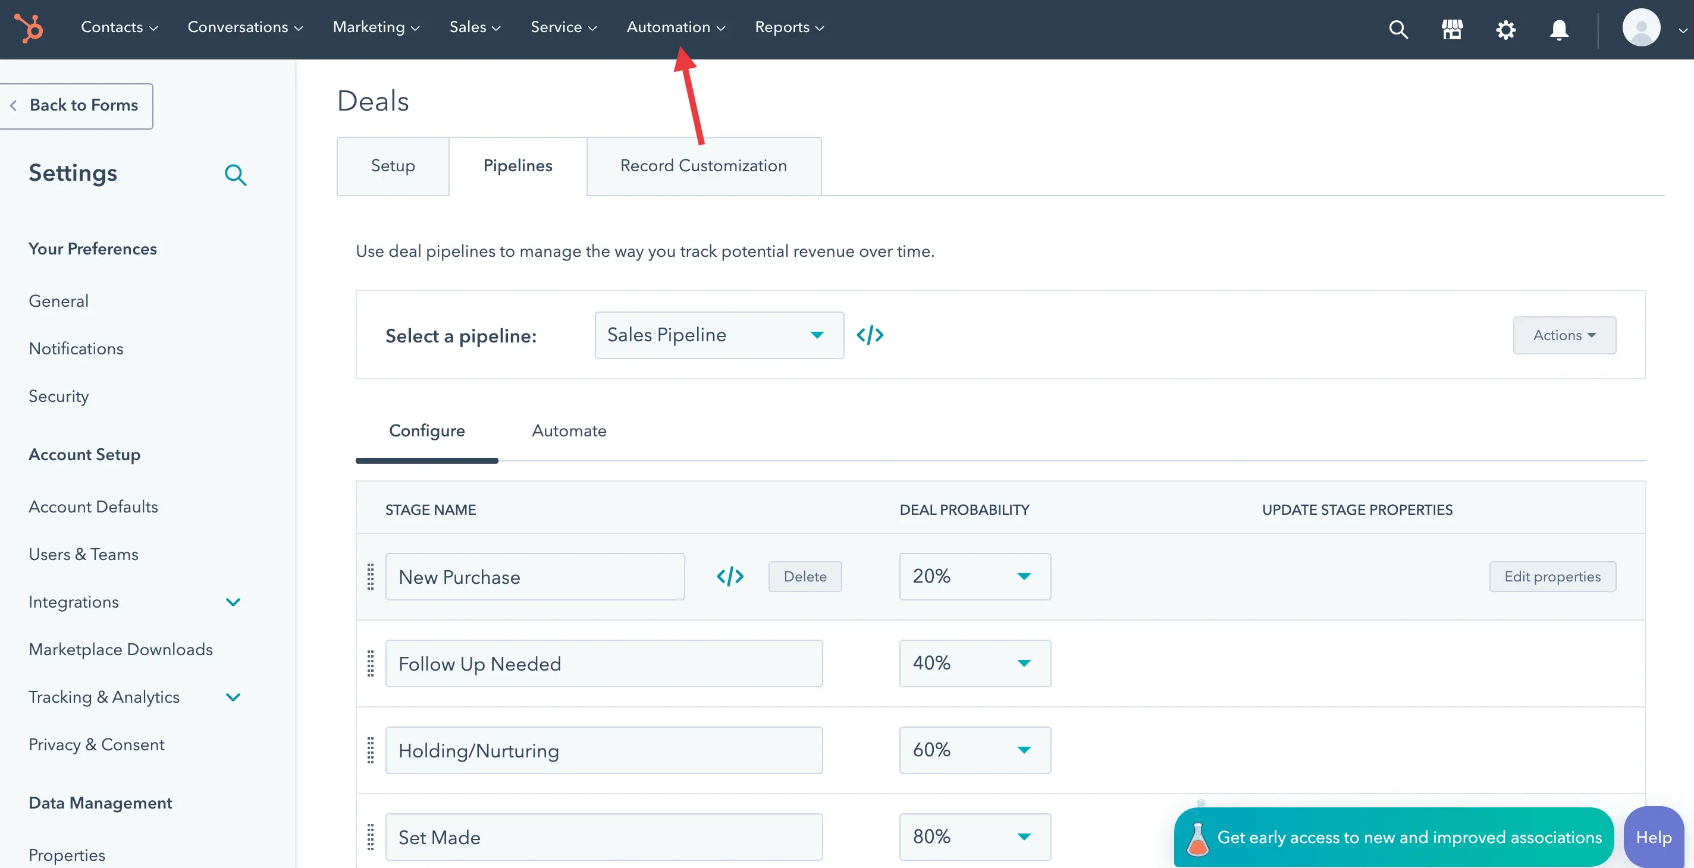Click the settings gear icon
The image size is (1694, 868).
[x=1505, y=30]
